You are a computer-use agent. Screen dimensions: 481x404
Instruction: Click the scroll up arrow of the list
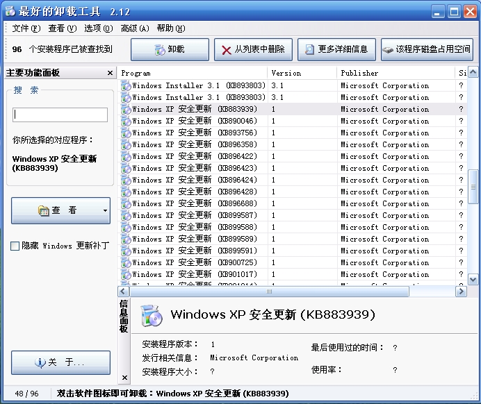point(473,72)
